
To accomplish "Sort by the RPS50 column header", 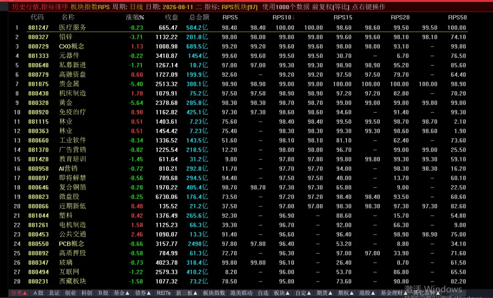I will pyautogui.click(x=457, y=17).
